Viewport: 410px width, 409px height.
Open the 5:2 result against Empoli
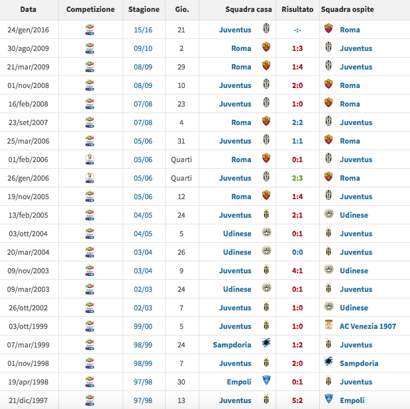coord(297,400)
